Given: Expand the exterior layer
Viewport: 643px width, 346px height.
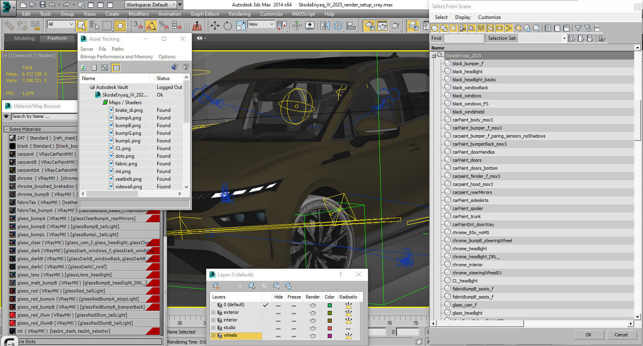Looking at the screenshot, I should click(x=214, y=313).
